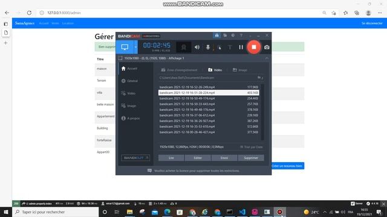Go back in the browser
This screenshot has height=217, width=387.
pos(7,13)
